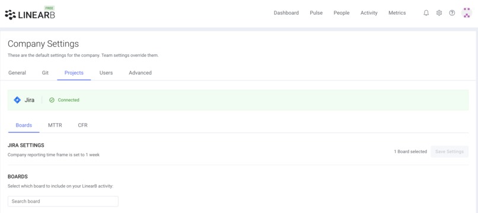This screenshot has width=478, height=213.
Task: Click the Save Settings button
Action: coord(450,151)
